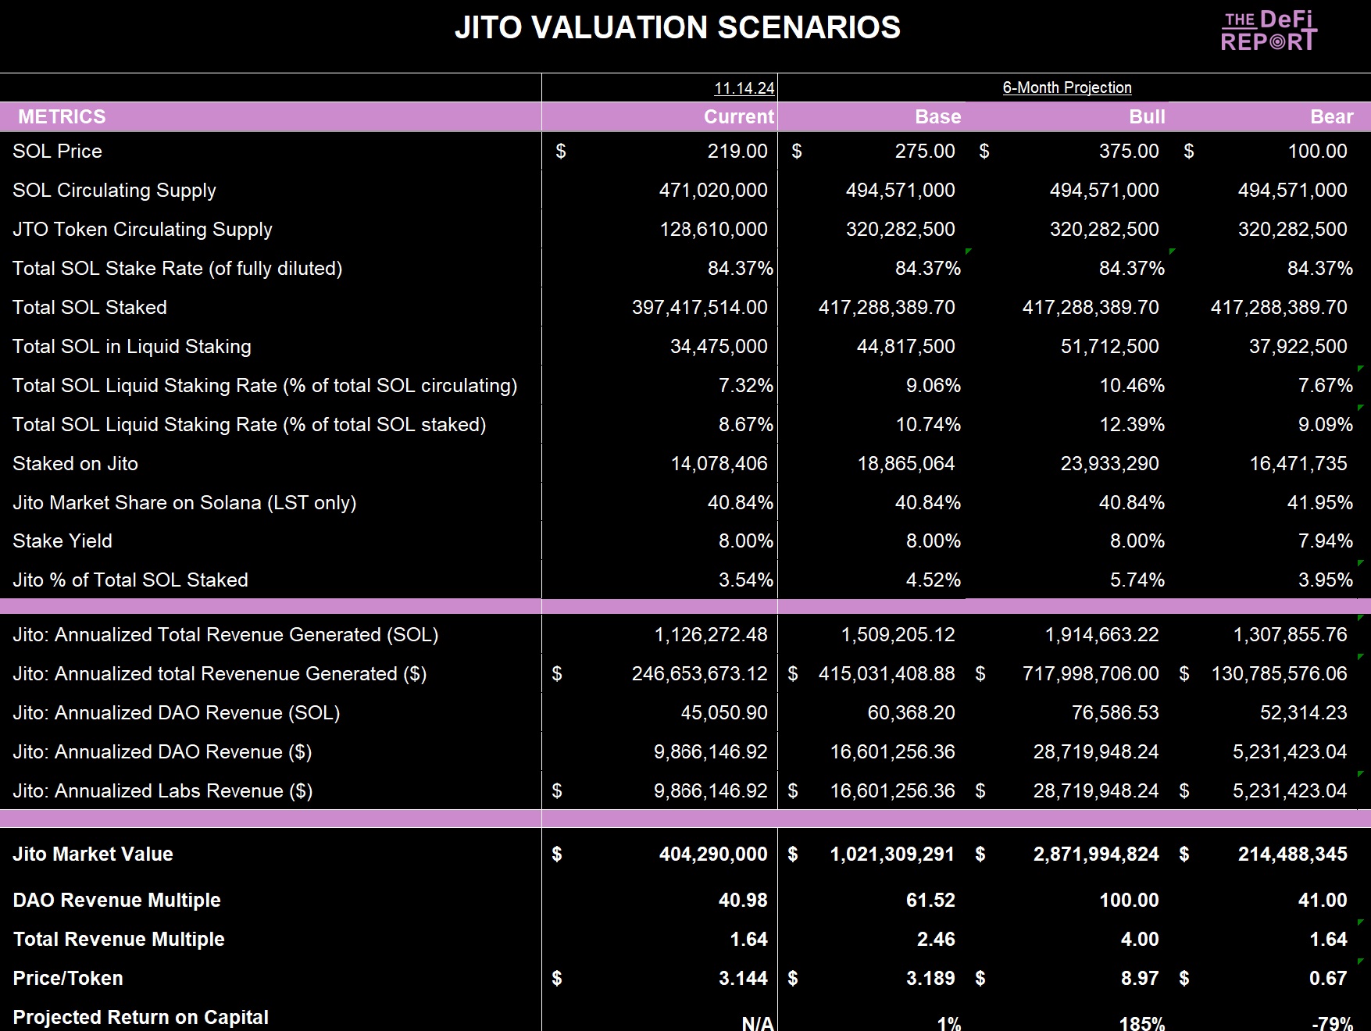Screen dimensions: 1371x1031
Task: Click the SOL Price row label
Action: coord(57,151)
